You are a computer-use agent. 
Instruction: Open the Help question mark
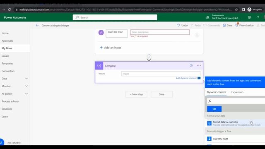tap(258, 17)
